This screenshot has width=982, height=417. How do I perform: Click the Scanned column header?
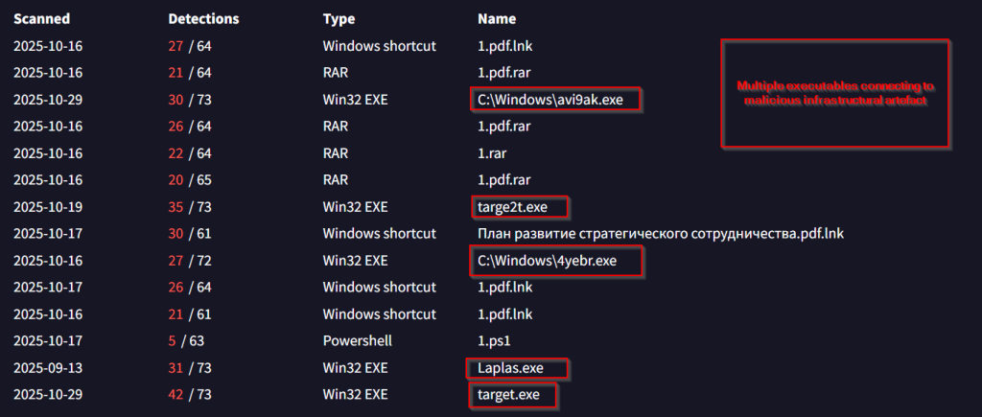tap(41, 19)
